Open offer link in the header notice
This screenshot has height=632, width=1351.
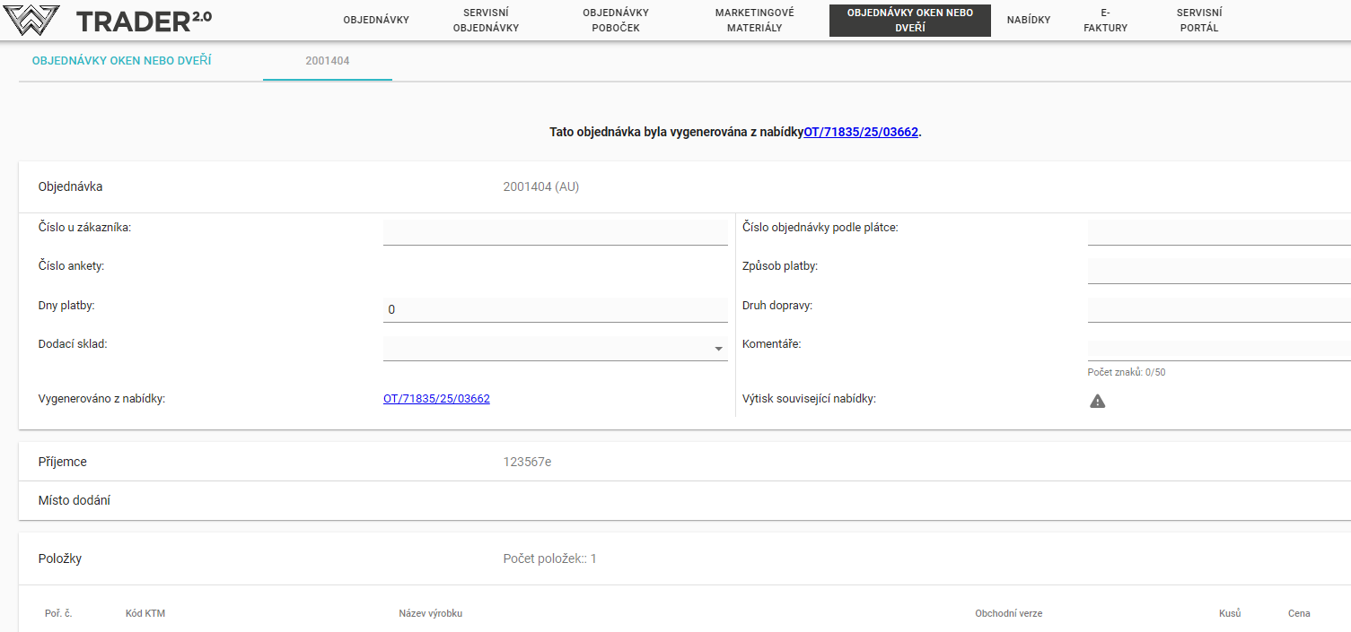pyautogui.click(x=861, y=132)
